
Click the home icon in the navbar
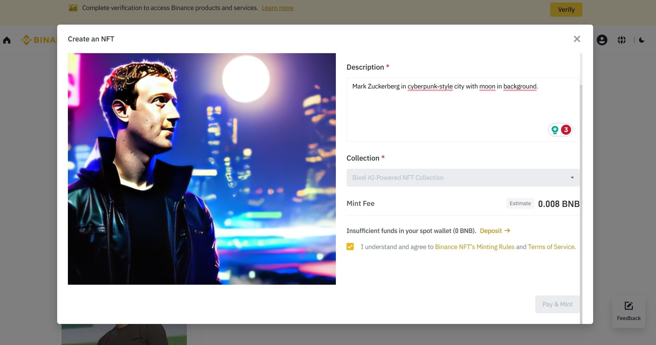pyautogui.click(x=6, y=40)
